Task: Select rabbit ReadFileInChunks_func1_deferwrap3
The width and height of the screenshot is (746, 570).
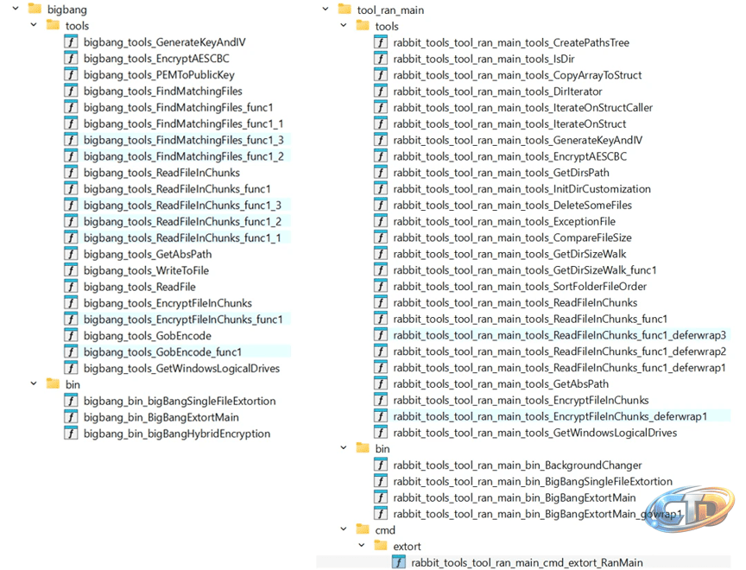Action: (559, 335)
